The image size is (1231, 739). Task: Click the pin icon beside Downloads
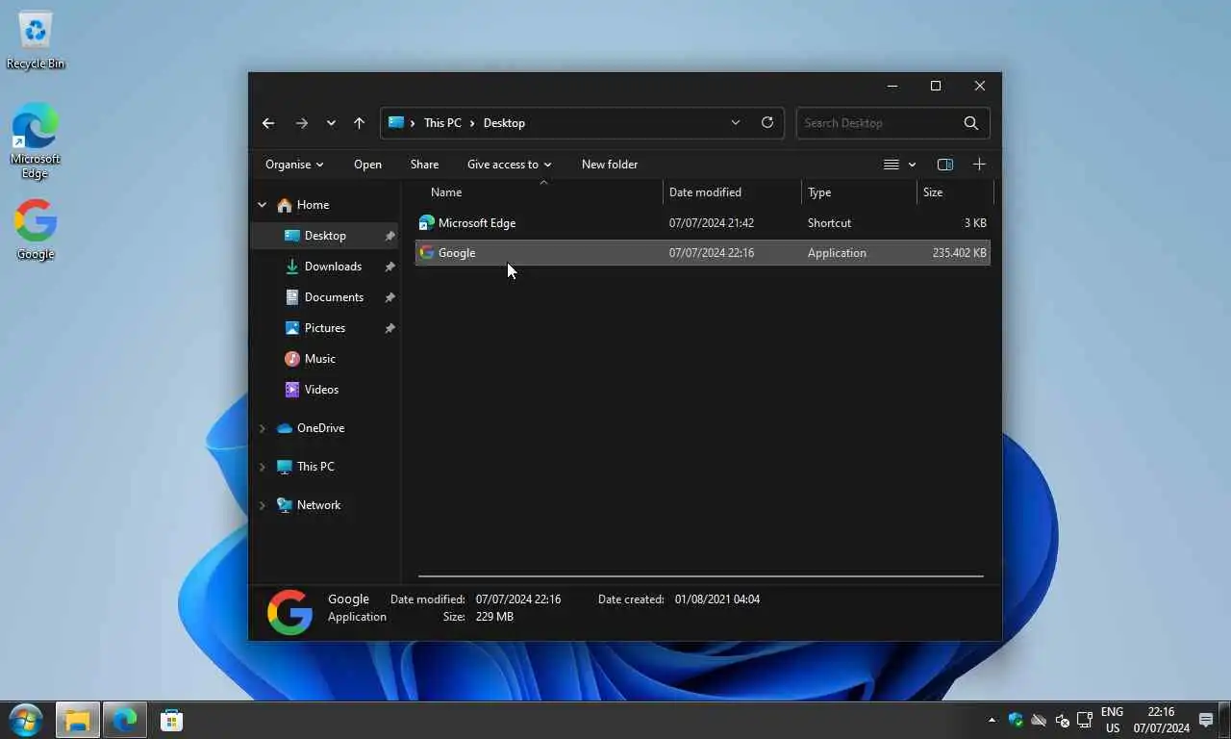(389, 267)
